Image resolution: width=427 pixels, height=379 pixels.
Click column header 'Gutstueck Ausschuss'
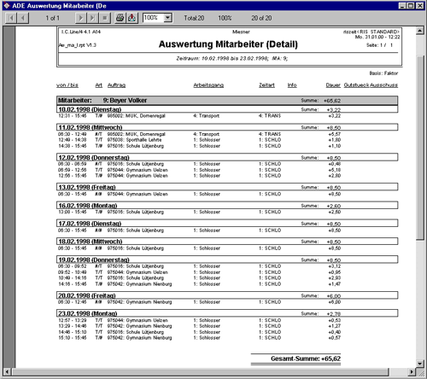point(371,85)
